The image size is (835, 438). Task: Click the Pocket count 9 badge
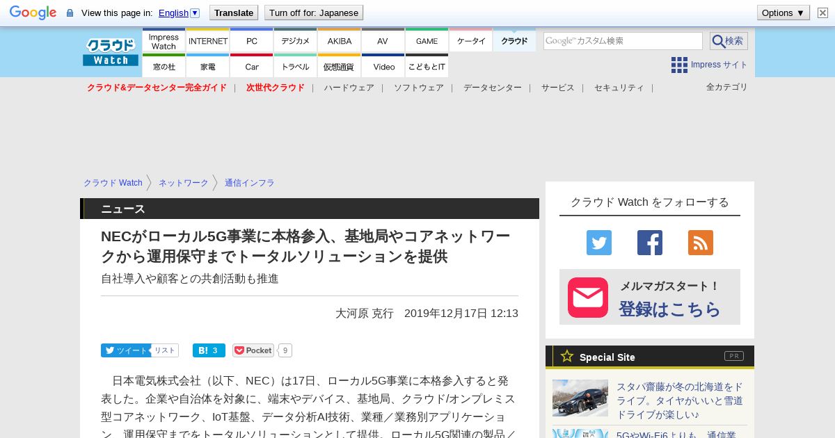point(285,350)
